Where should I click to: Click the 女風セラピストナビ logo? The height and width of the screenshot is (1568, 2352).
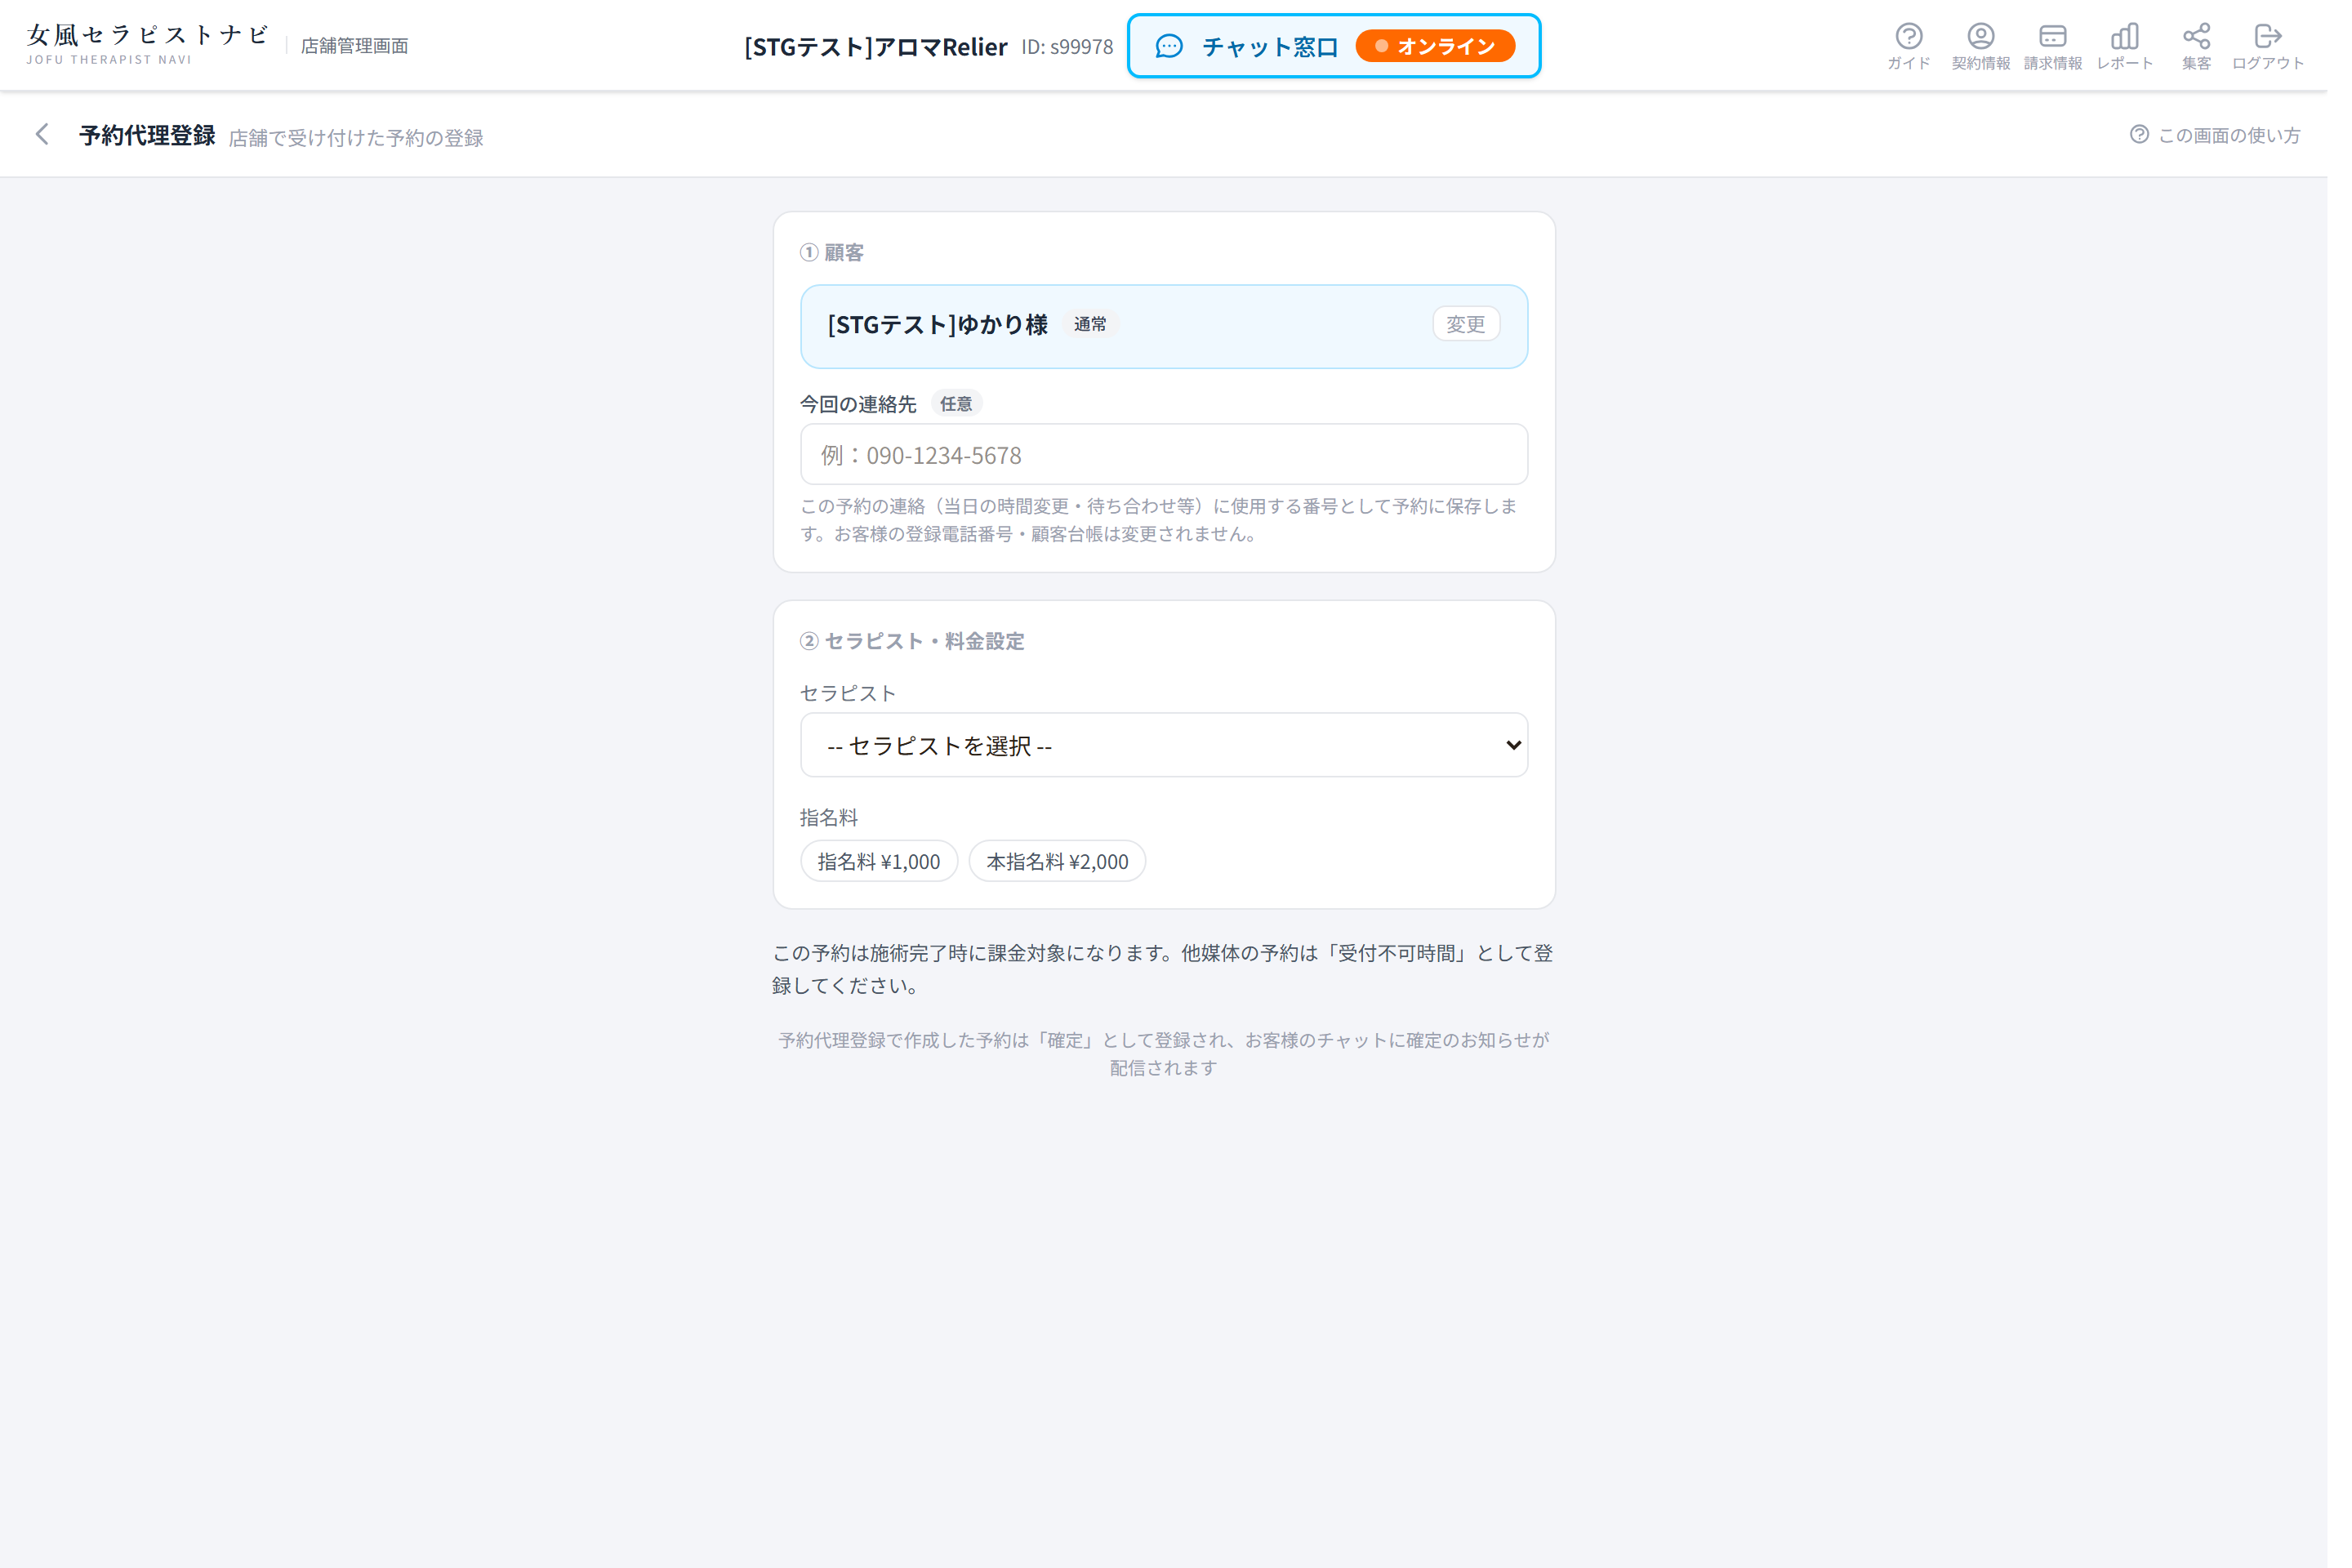(149, 45)
